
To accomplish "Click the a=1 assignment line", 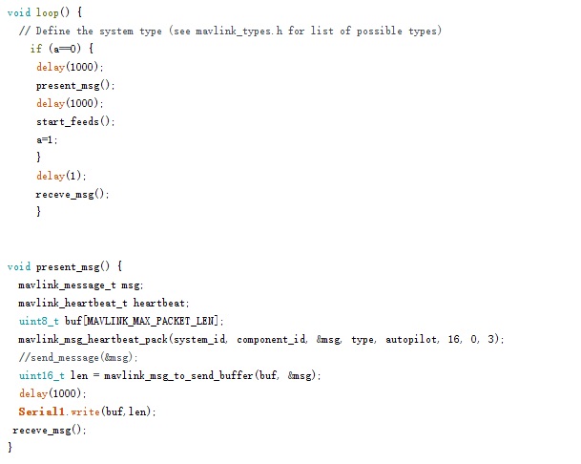I will pyautogui.click(x=47, y=139).
